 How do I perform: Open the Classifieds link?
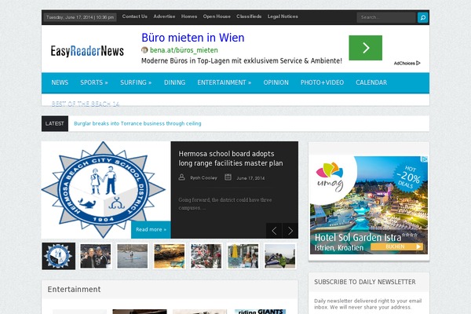click(249, 16)
